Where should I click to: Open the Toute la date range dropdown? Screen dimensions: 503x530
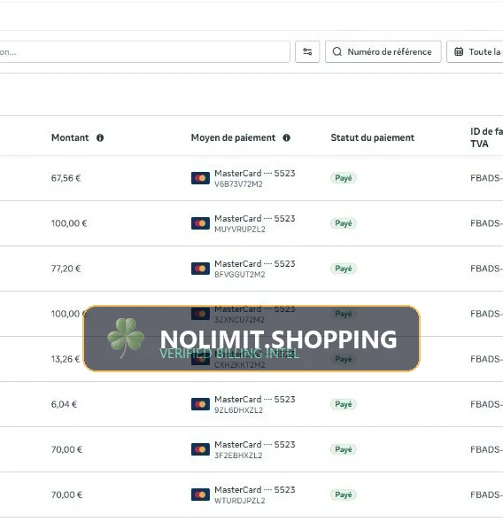pos(475,51)
